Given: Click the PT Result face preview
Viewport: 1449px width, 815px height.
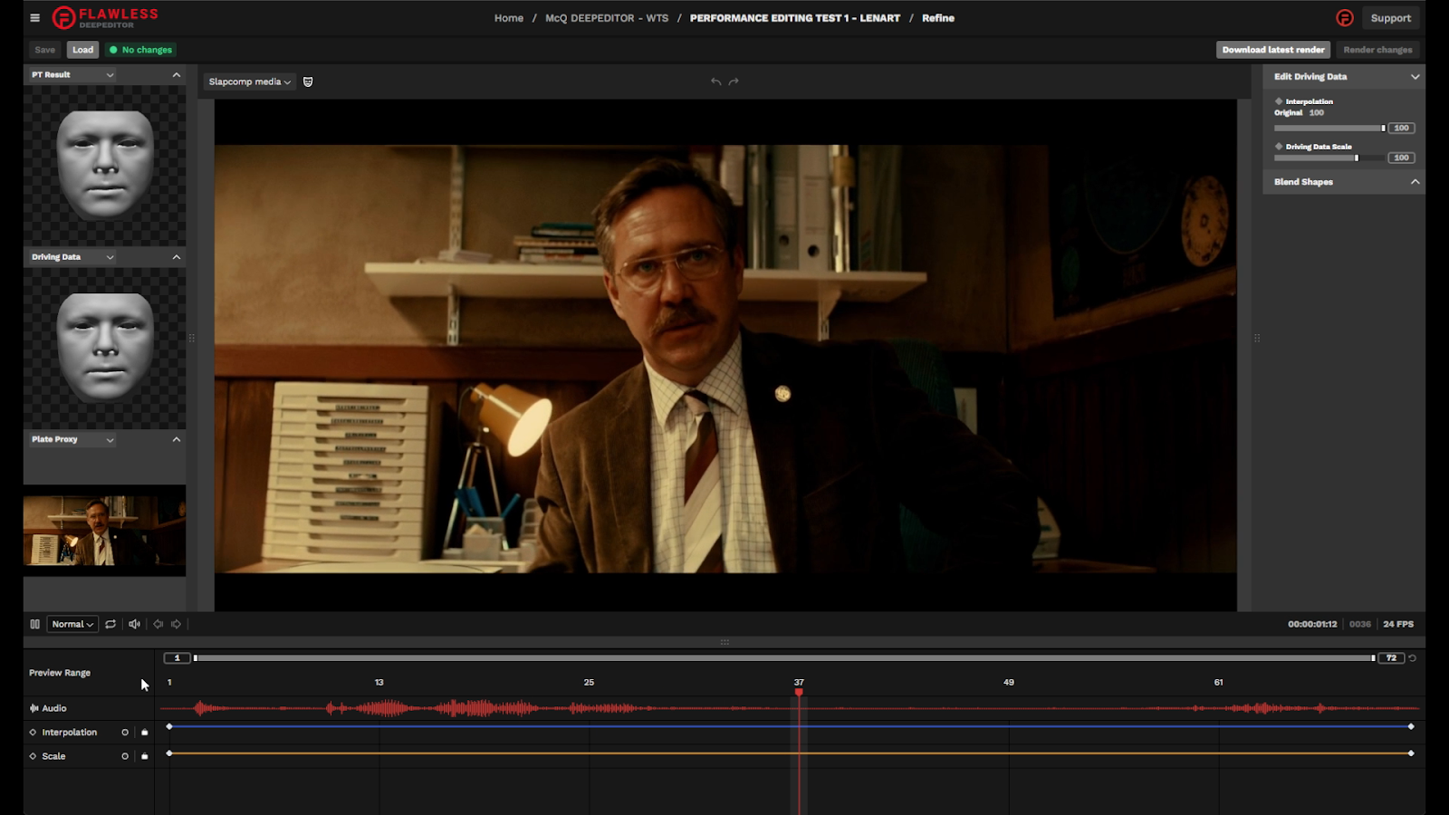Looking at the screenshot, I should pyautogui.click(x=105, y=165).
